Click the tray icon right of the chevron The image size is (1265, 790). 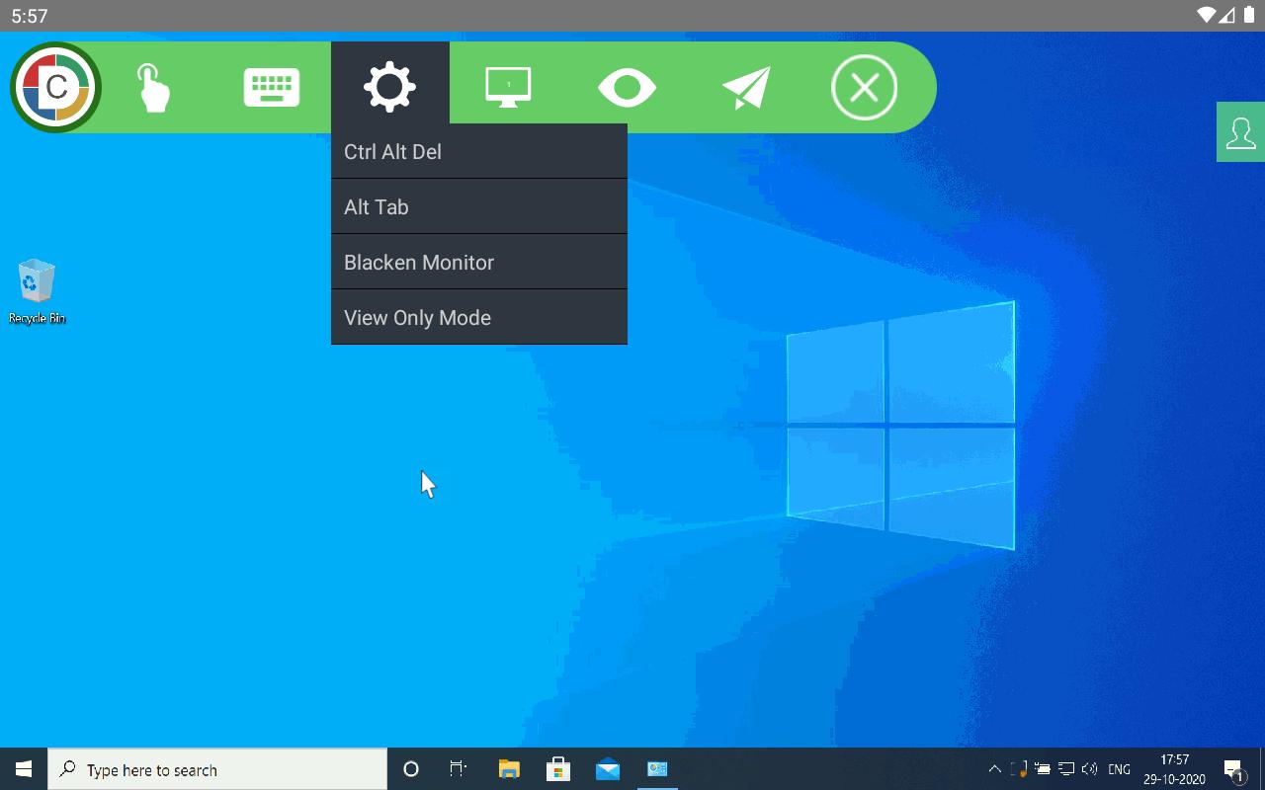pos(1019,769)
